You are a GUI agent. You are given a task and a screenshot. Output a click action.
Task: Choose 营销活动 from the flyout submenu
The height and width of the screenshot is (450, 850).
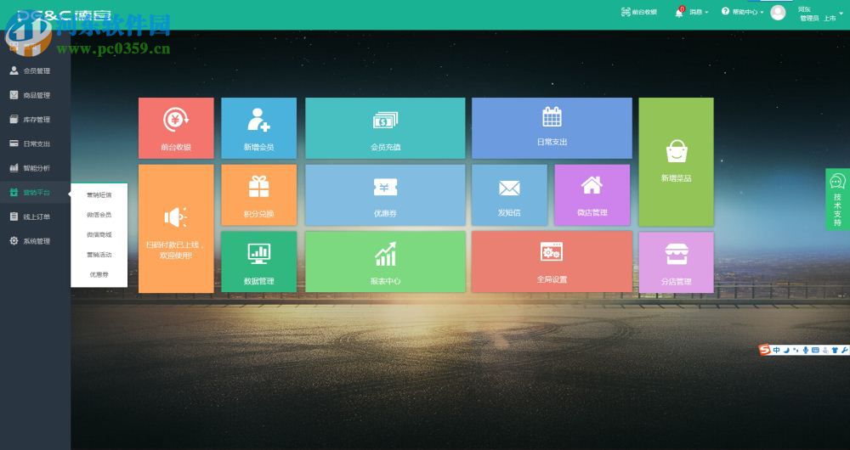tap(99, 255)
